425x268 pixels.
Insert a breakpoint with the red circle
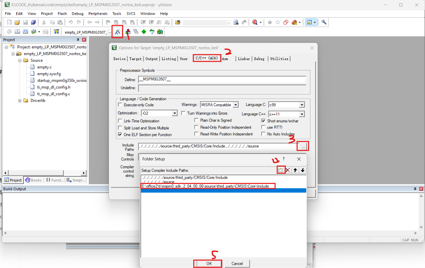click(270, 22)
